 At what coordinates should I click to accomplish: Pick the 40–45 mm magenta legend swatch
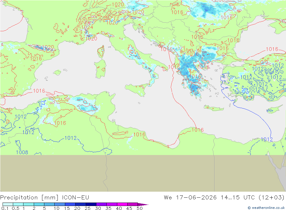click(x=122, y=204)
